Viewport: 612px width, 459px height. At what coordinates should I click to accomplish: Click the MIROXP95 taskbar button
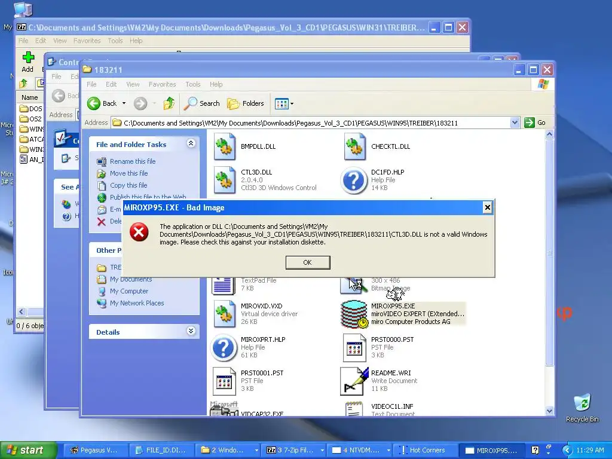coord(491,450)
